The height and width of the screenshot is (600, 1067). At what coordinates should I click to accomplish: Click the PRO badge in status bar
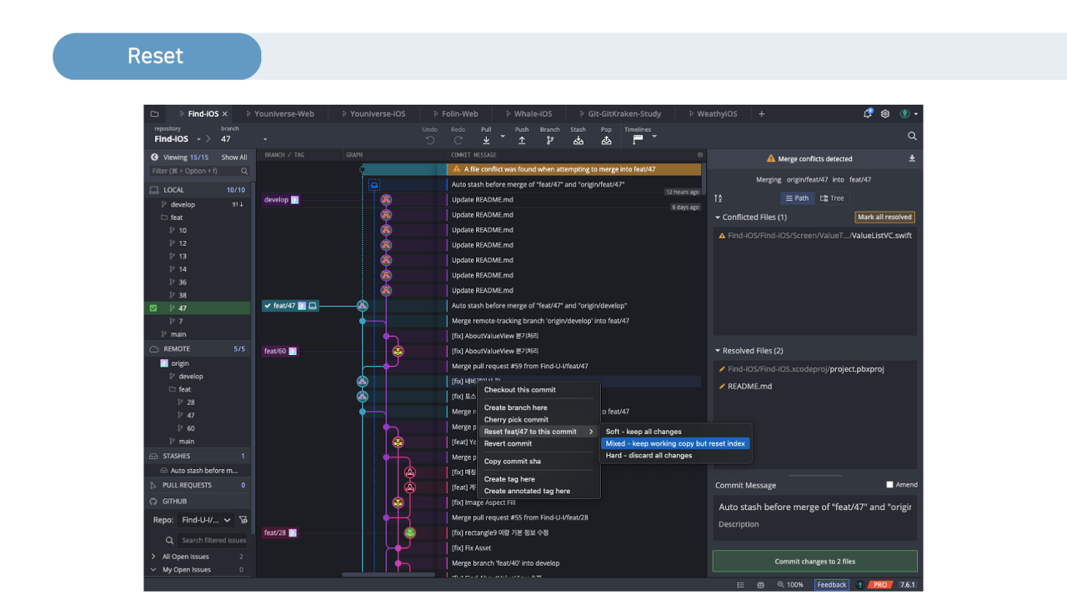[880, 585]
